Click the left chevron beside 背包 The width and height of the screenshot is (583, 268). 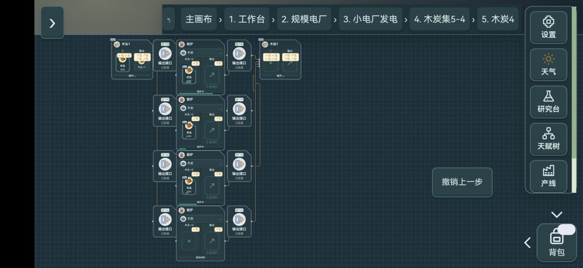click(x=527, y=243)
